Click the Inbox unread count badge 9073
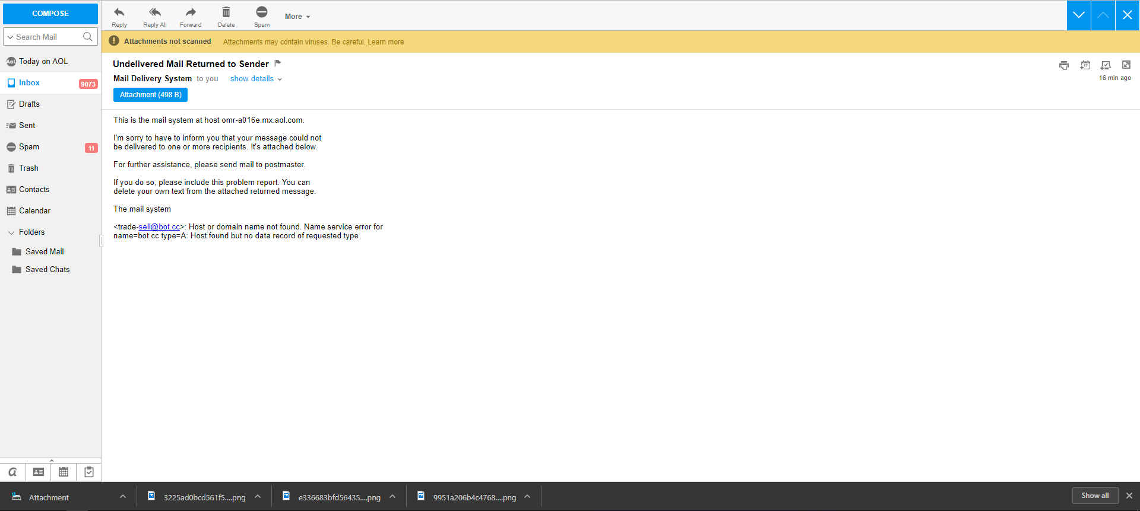1140x511 pixels. (x=88, y=84)
